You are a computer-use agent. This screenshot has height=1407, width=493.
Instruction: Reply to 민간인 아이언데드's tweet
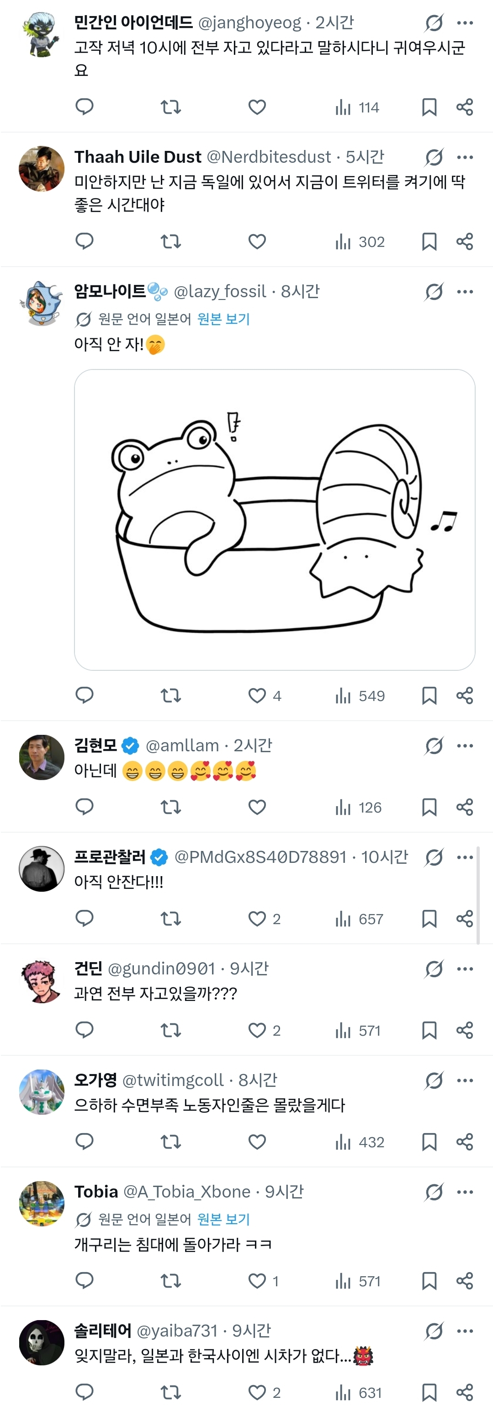(x=85, y=107)
